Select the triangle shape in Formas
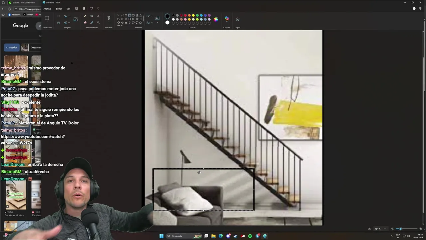 [140, 15]
